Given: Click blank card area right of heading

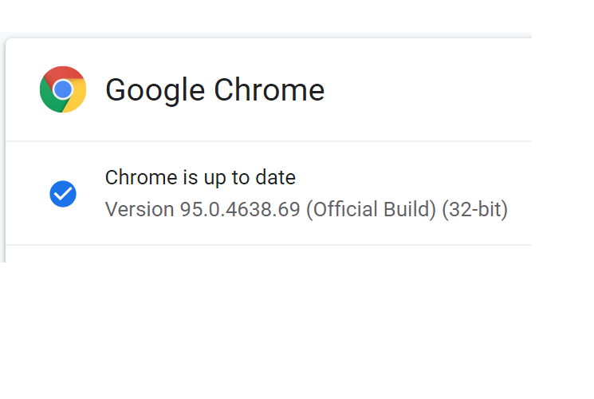Looking at the screenshot, I should click(x=431, y=89).
